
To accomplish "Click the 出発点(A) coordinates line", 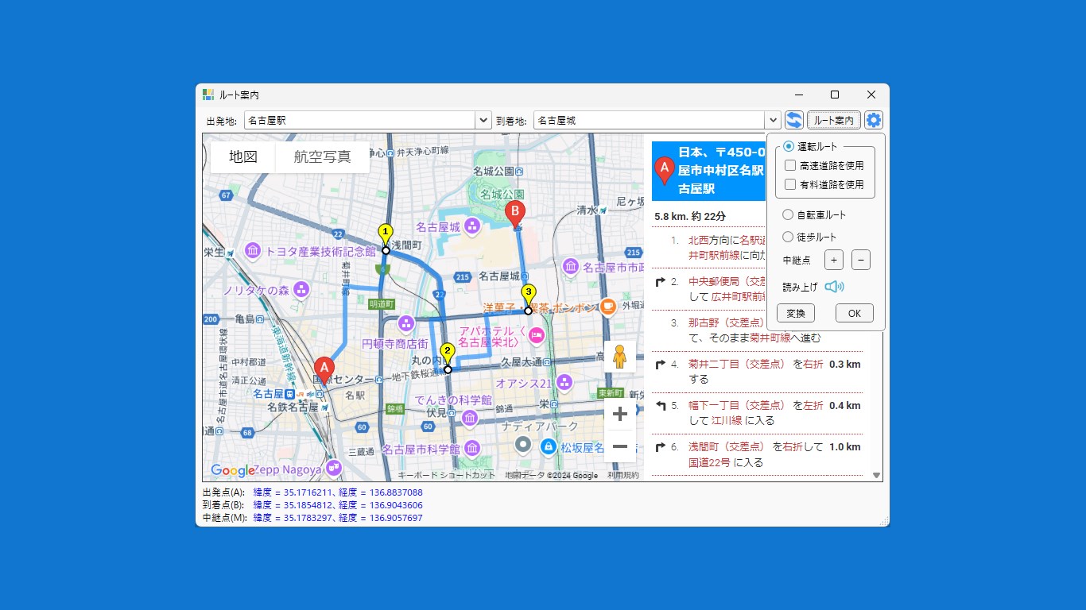I will pos(312,492).
